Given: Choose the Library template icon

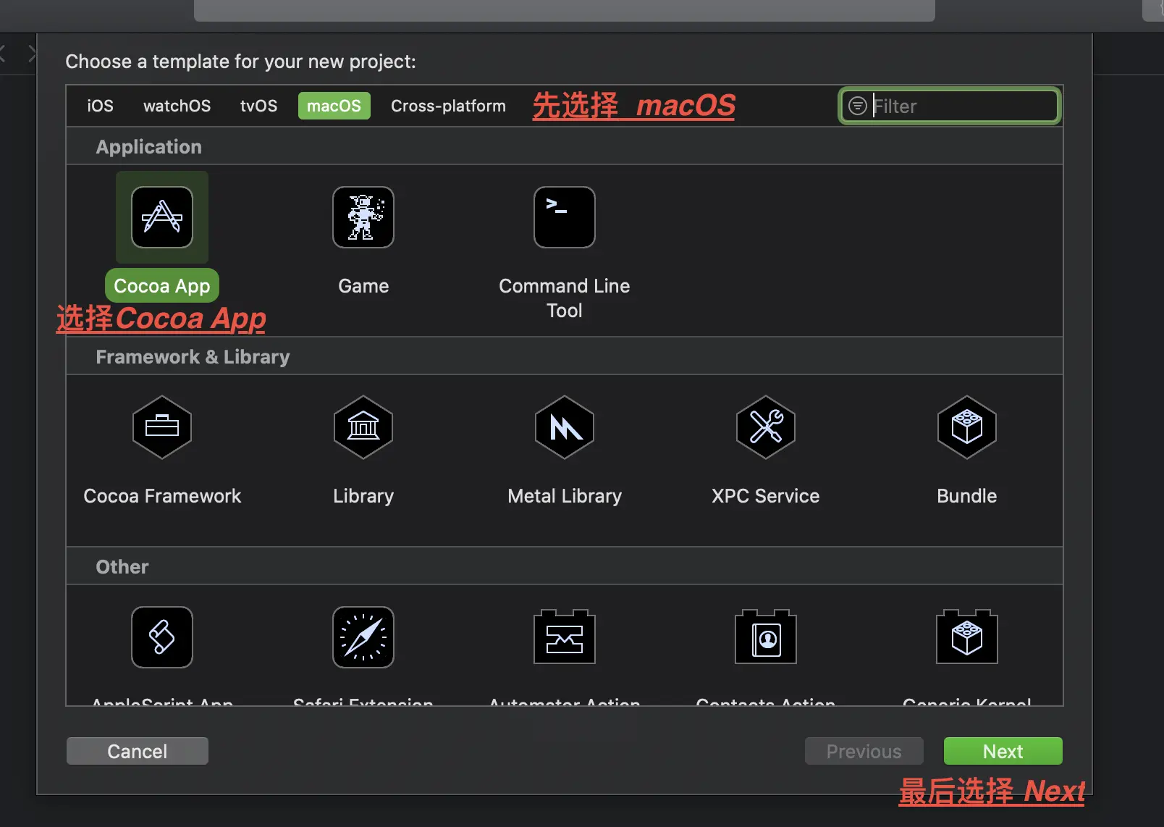Looking at the screenshot, I should click(363, 427).
